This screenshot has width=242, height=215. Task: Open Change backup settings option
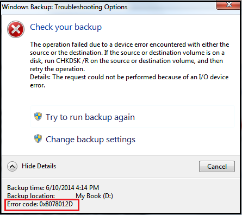click(90, 140)
